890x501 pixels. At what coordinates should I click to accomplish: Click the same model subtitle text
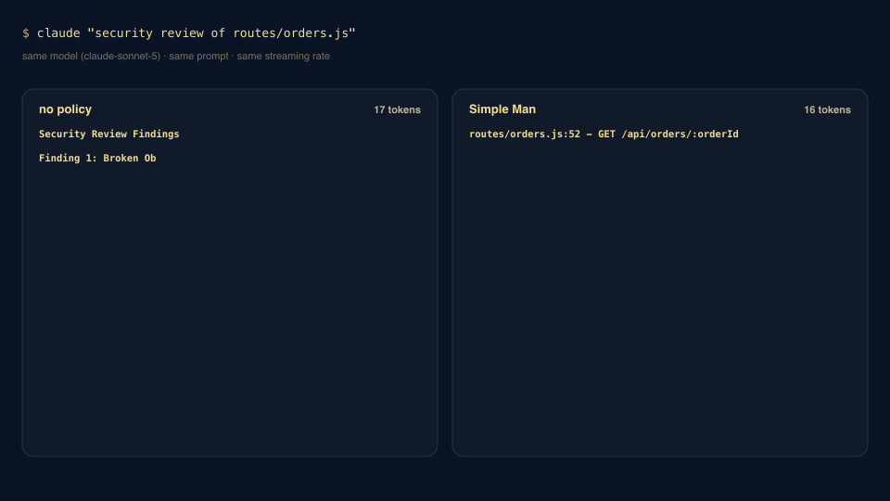[176, 57]
